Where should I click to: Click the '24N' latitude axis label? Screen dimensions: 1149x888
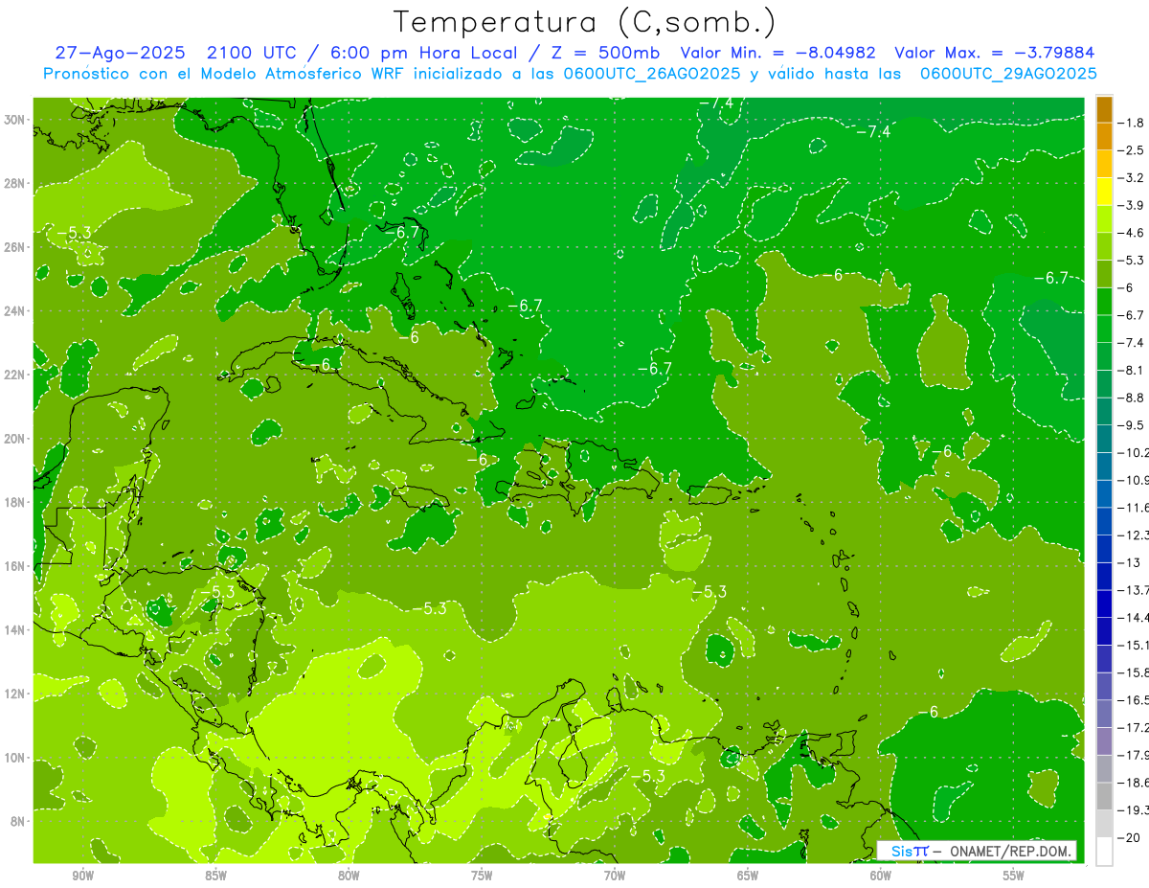click(14, 311)
